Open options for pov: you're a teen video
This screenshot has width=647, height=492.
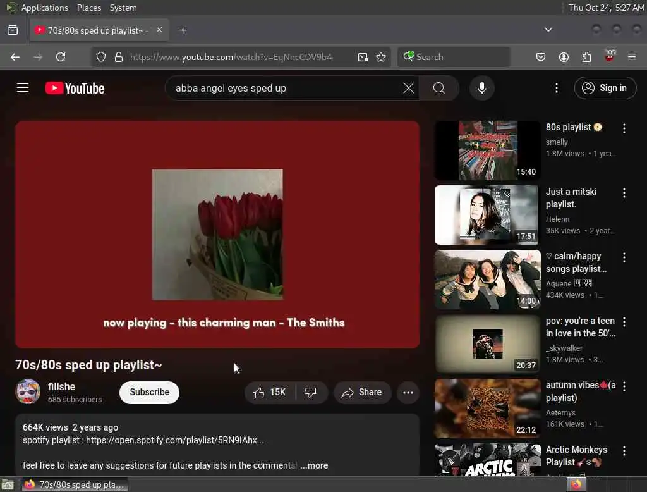(x=624, y=322)
